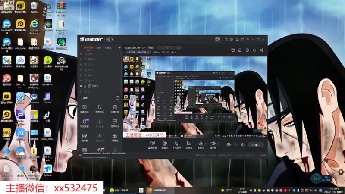
Task: Click the user avatar in title bar
Action: pyautogui.click(x=217, y=39)
